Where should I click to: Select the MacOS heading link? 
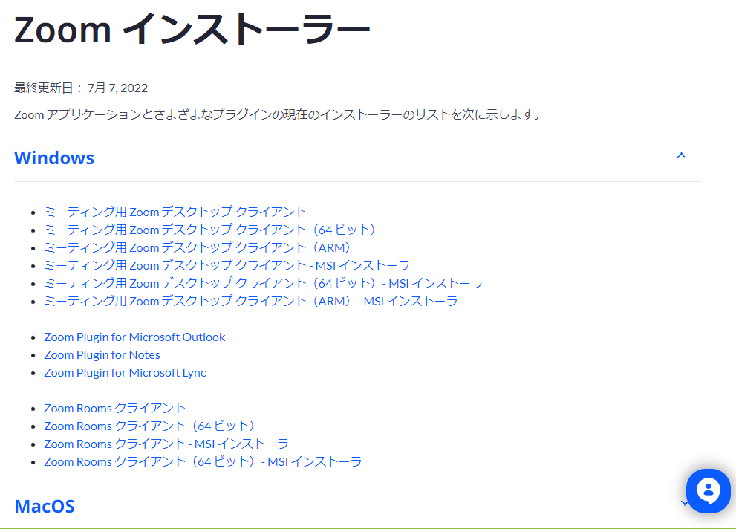click(44, 506)
